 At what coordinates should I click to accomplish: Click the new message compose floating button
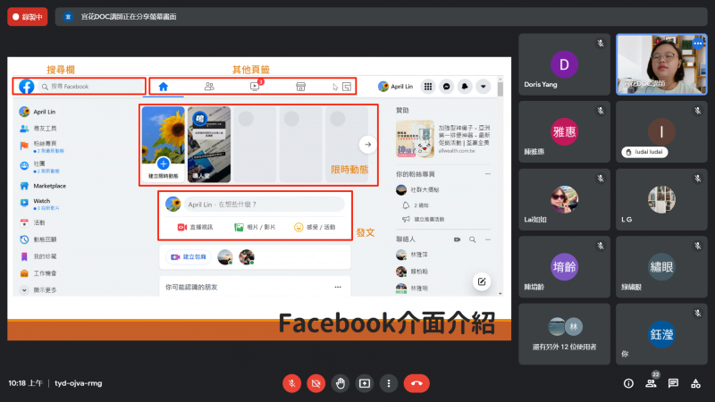tap(482, 281)
